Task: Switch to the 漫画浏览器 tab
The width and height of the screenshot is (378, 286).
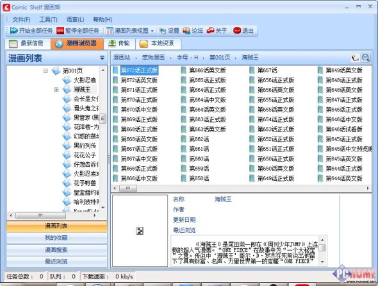Action: (77, 44)
